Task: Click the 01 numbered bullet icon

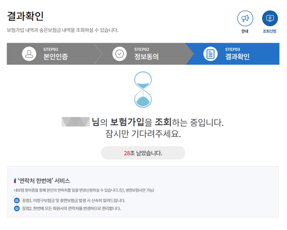Action: pos(17,200)
